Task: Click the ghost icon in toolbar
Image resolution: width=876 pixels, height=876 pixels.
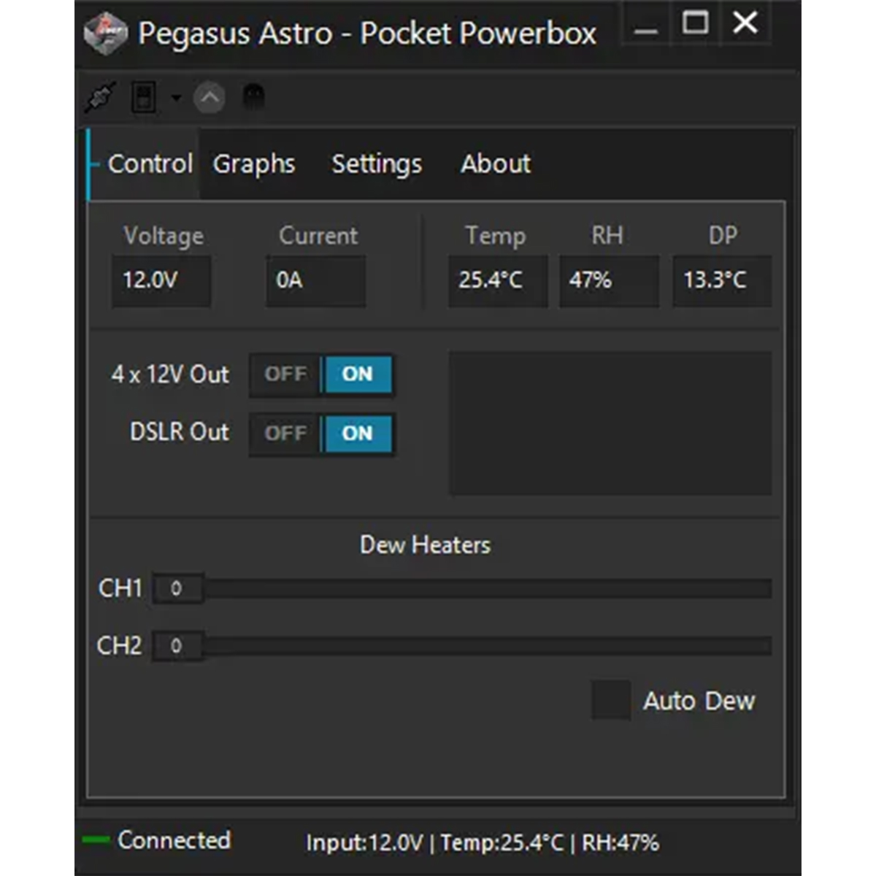Action: (253, 96)
